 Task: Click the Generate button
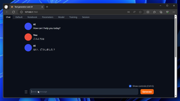[147, 92]
